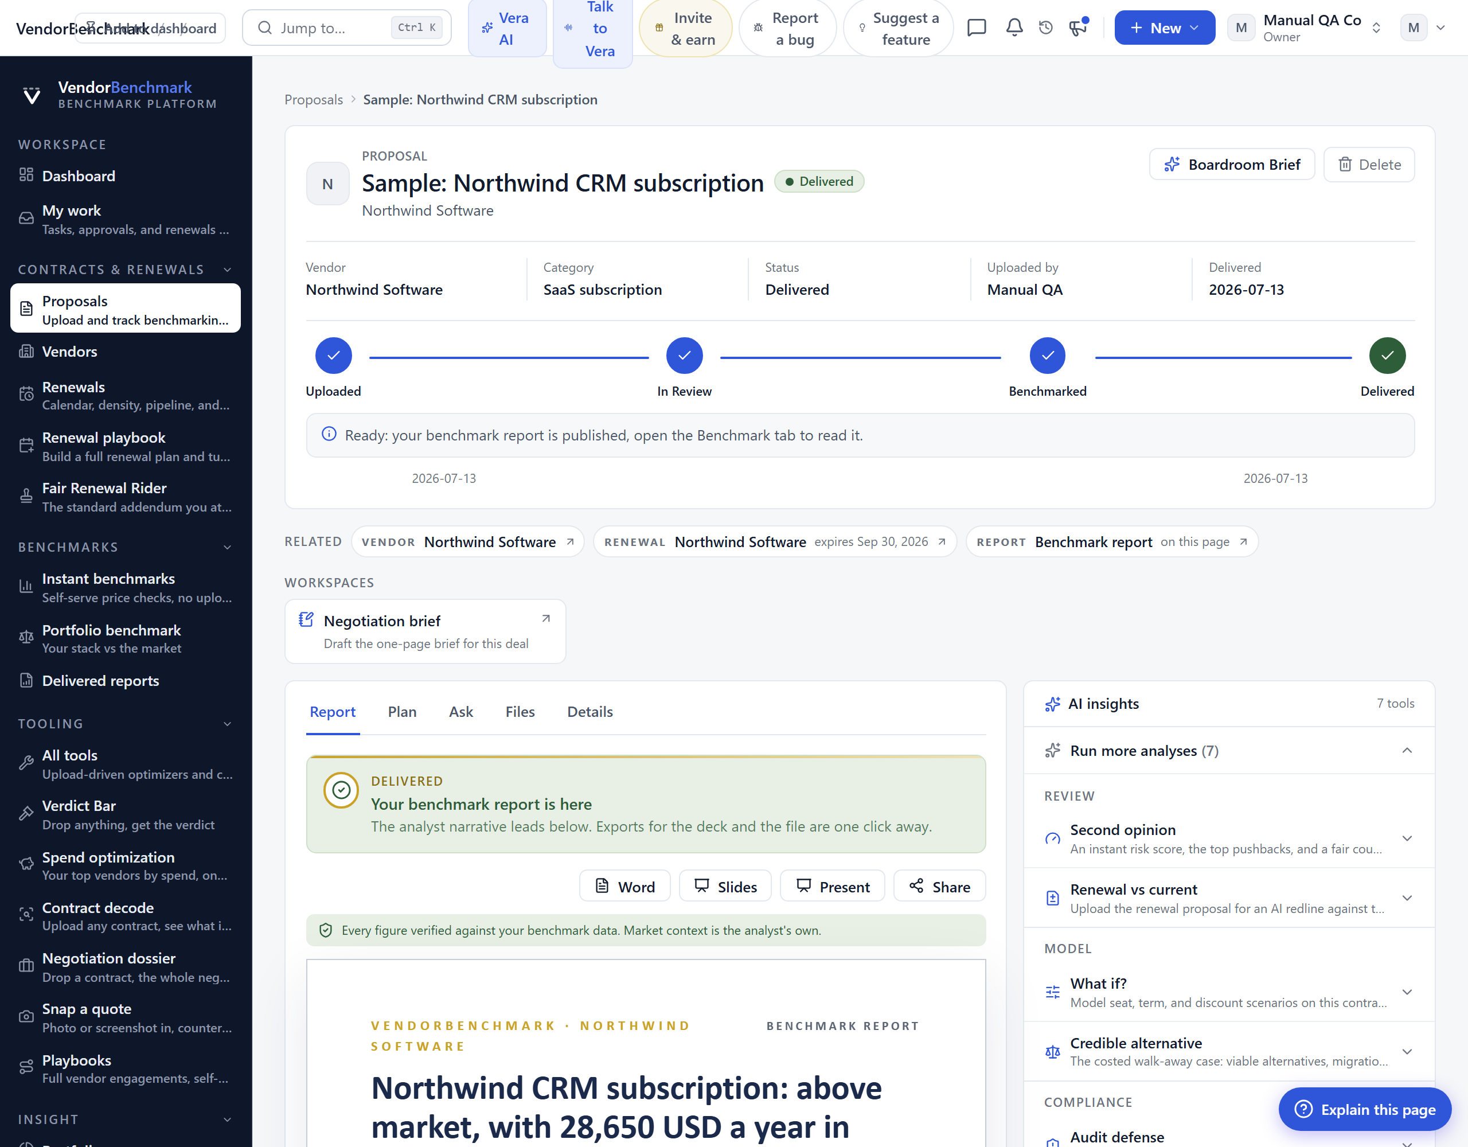Collapse the Tooling sidebar section
1468x1147 pixels.
(227, 724)
